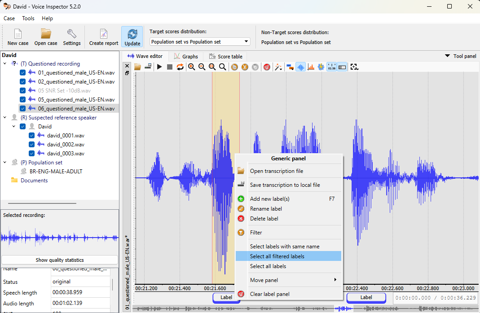This screenshot has height=313, width=480.
Task: Close the wave editor panel with X
Action: pyautogui.click(x=128, y=66)
